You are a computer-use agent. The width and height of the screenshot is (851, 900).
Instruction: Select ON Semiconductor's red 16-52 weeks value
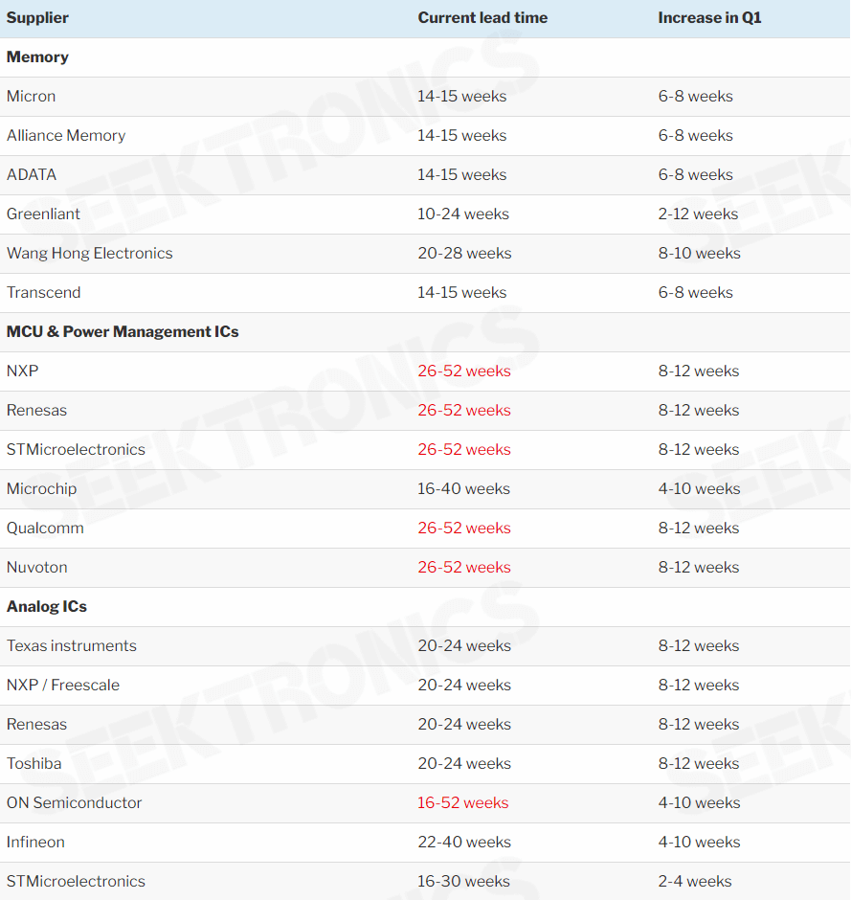[x=462, y=803]
